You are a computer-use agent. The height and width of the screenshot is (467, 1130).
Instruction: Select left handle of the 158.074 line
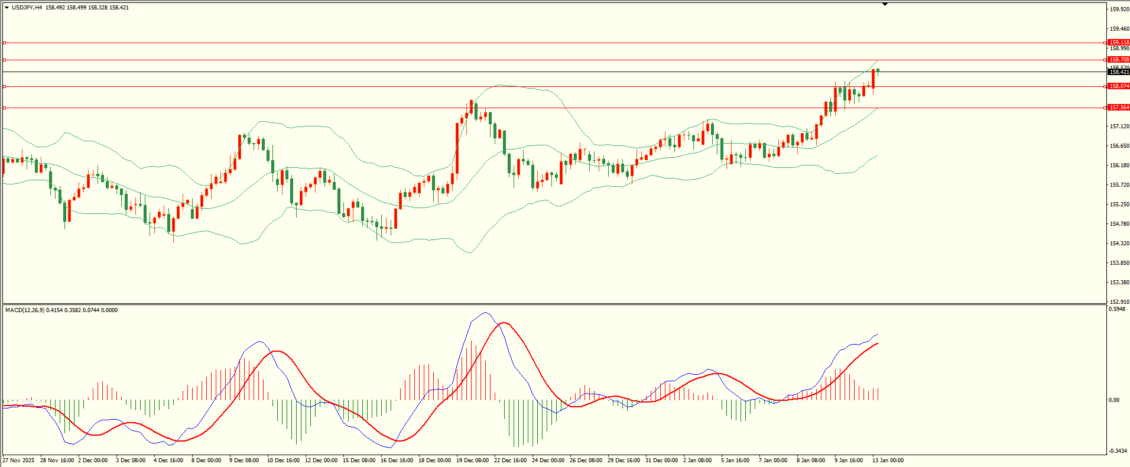coord(5,86)
